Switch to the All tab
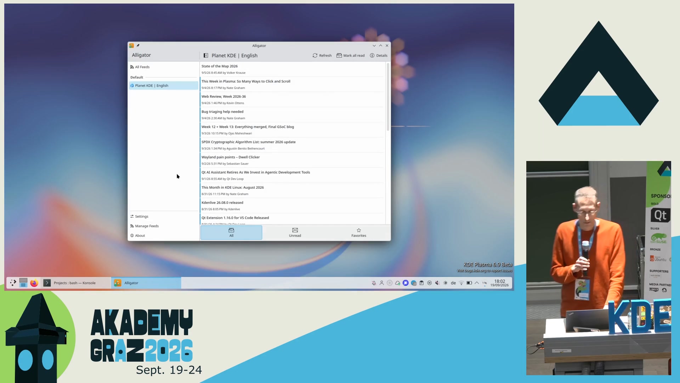Viewport: 680px width, 383px height. pos(231,232)
